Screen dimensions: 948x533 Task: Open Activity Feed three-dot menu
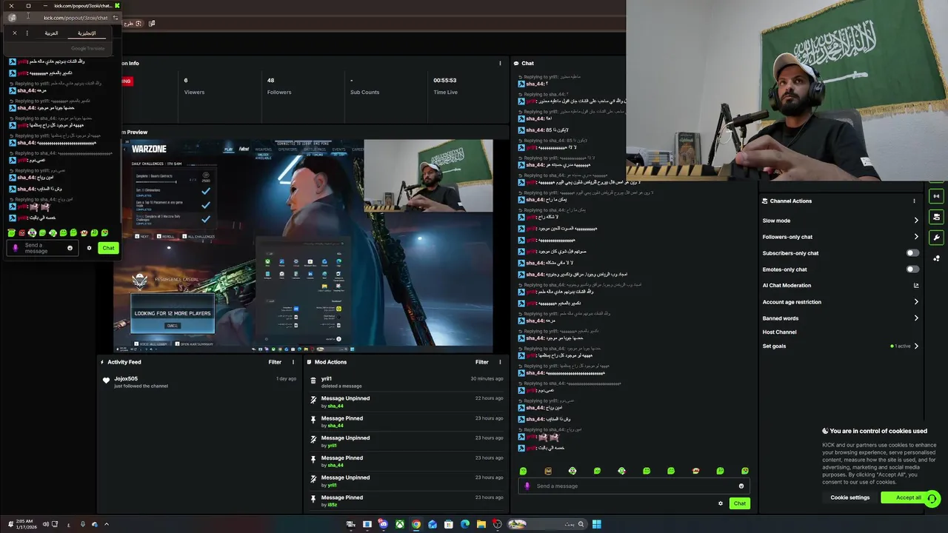click(293, 362)
